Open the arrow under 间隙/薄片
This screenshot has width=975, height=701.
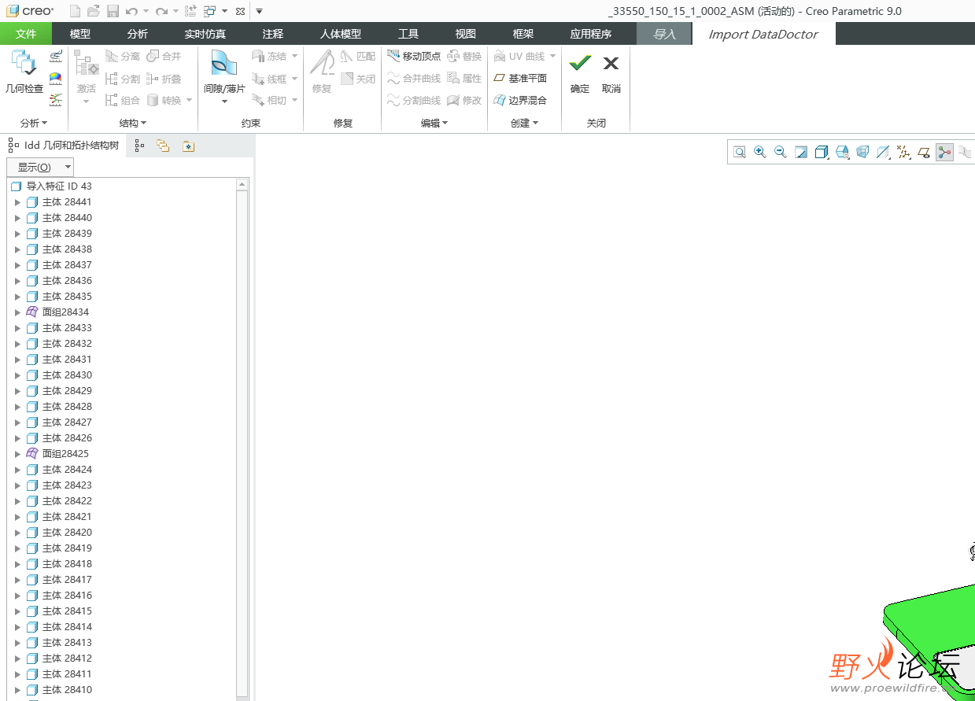click(224, 101)
